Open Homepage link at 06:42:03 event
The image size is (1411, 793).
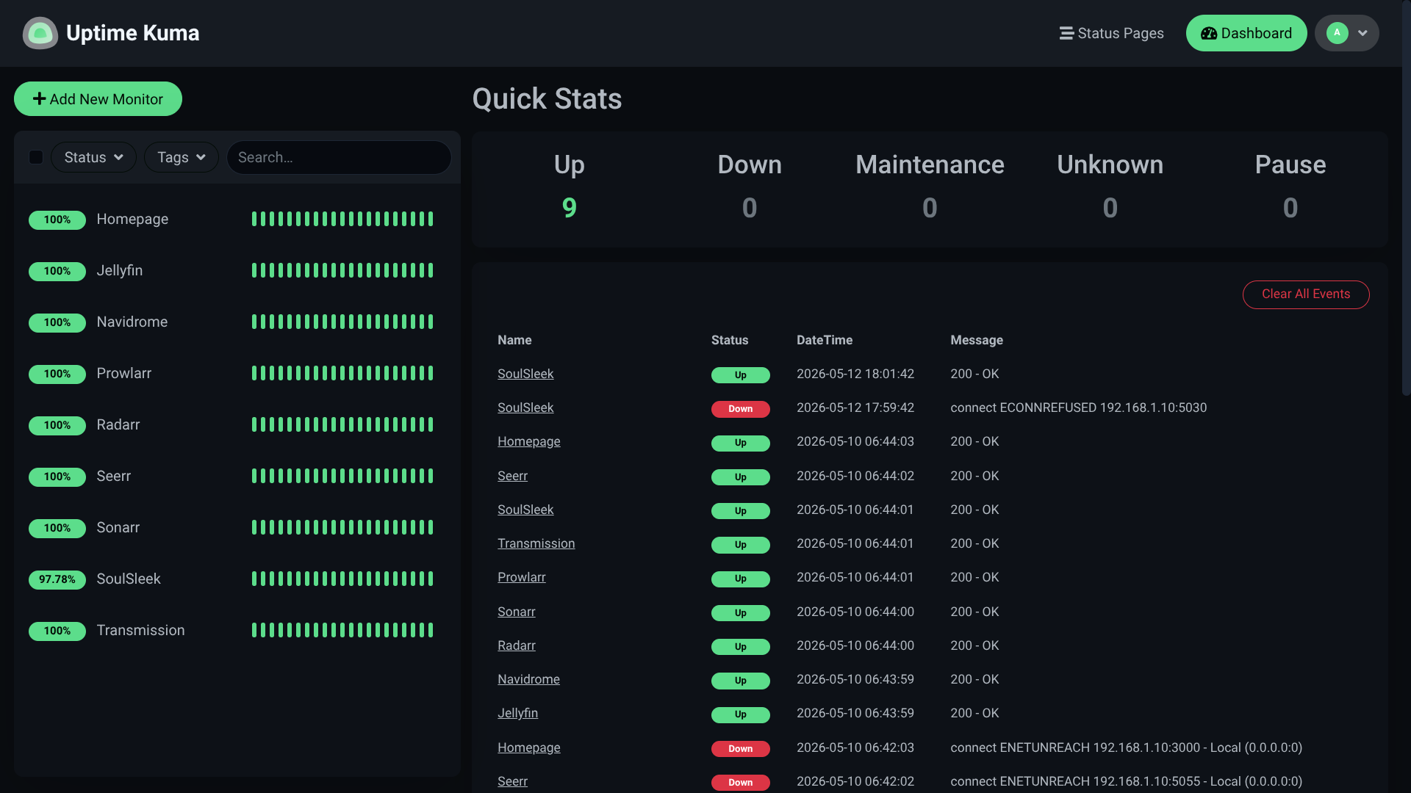[529, 747]
